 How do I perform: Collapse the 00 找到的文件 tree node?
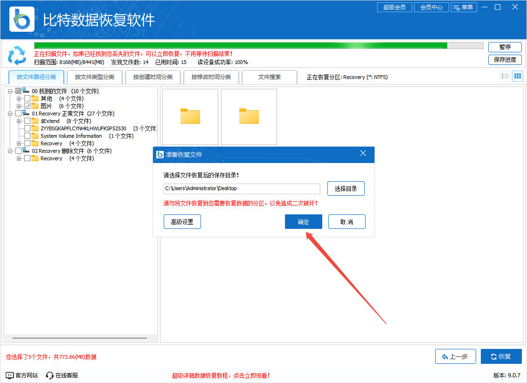[x=10, y=91]
